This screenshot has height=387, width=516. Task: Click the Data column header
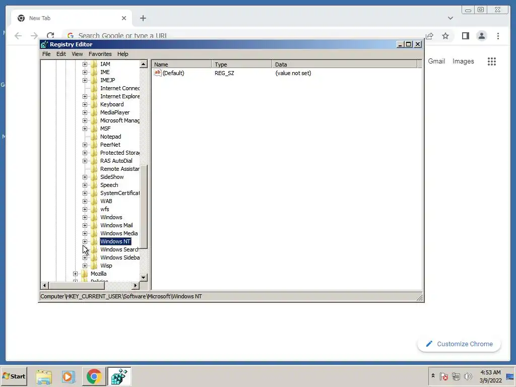click(x=345, y=64)
